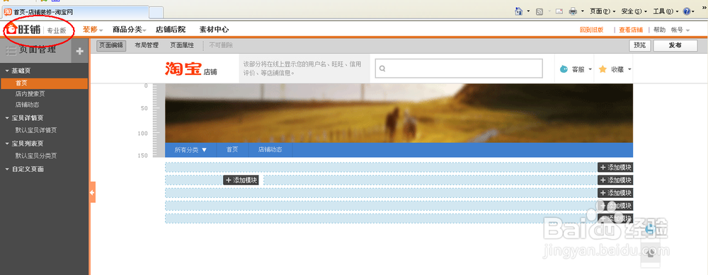This screenshot has width=708, height=275.
Task: Switch to the 页面属性 tab
Action: (x=182, y=45)
